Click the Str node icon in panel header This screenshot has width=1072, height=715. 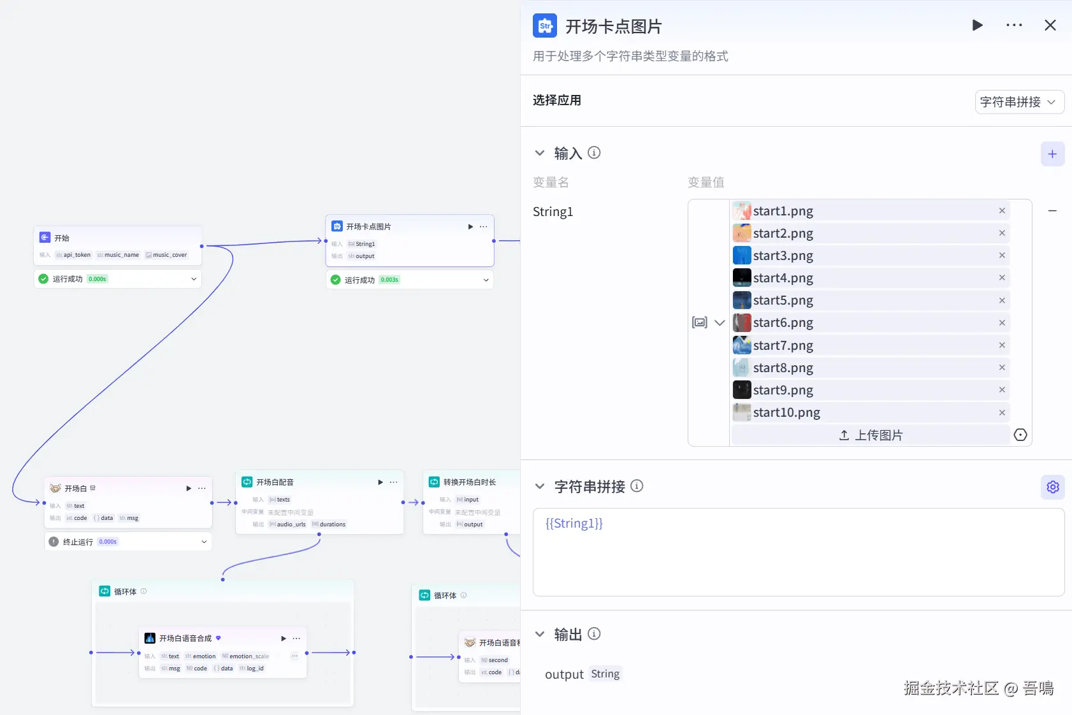tap(545, 26)
